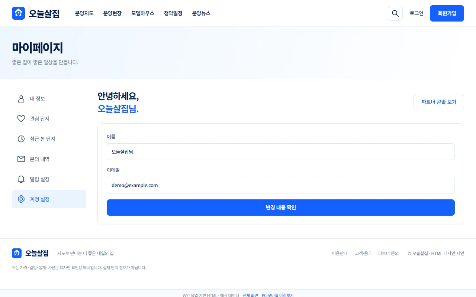
Task: Click the © 오늘살집 · HTML 디자인 시안 text
Action: coord(436,253)
